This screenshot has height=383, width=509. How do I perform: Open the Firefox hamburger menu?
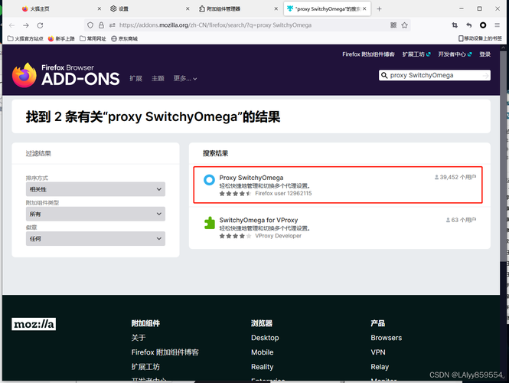coord(497,25)
